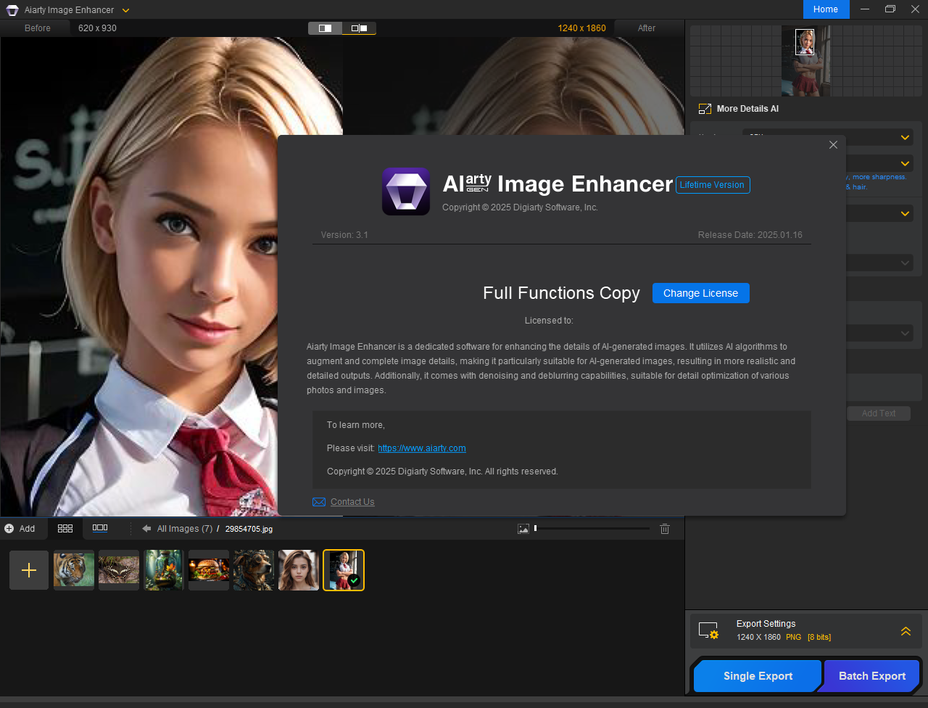928x708 pixels.
Task: Switch to filmstrip thumbnail view
Action: tap(100, 528)
